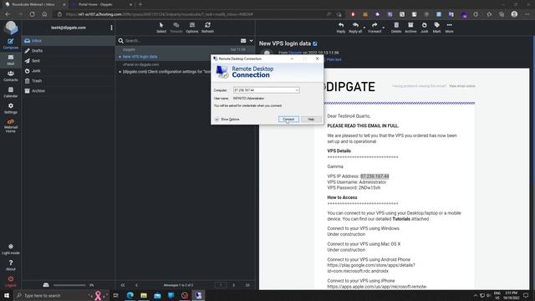Open the Junk folder
This screenshot has height=301, width=535.
(69, 70)
